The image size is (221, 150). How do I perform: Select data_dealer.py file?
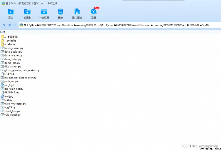(x=12, y=52)
